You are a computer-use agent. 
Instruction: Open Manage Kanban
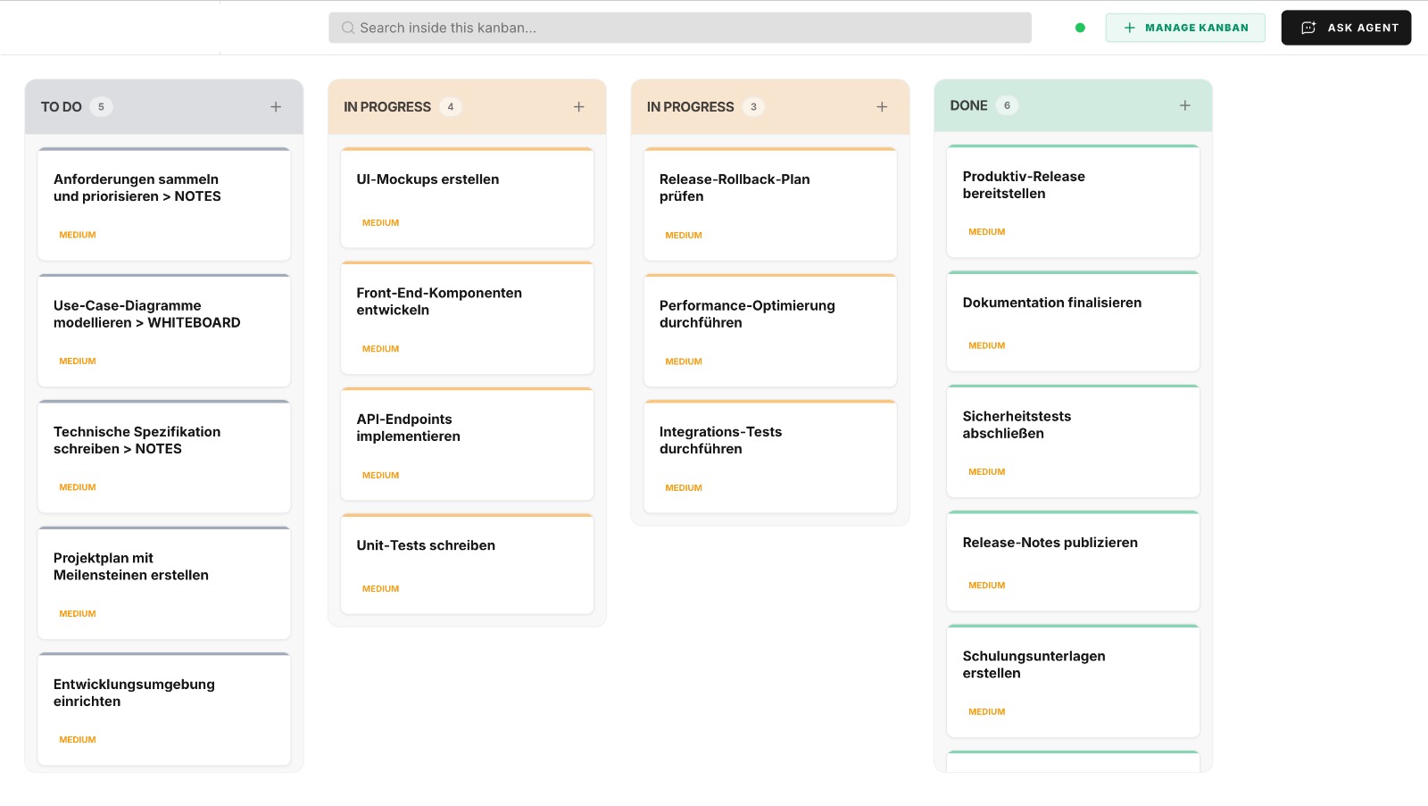(x=1185, y=28)
